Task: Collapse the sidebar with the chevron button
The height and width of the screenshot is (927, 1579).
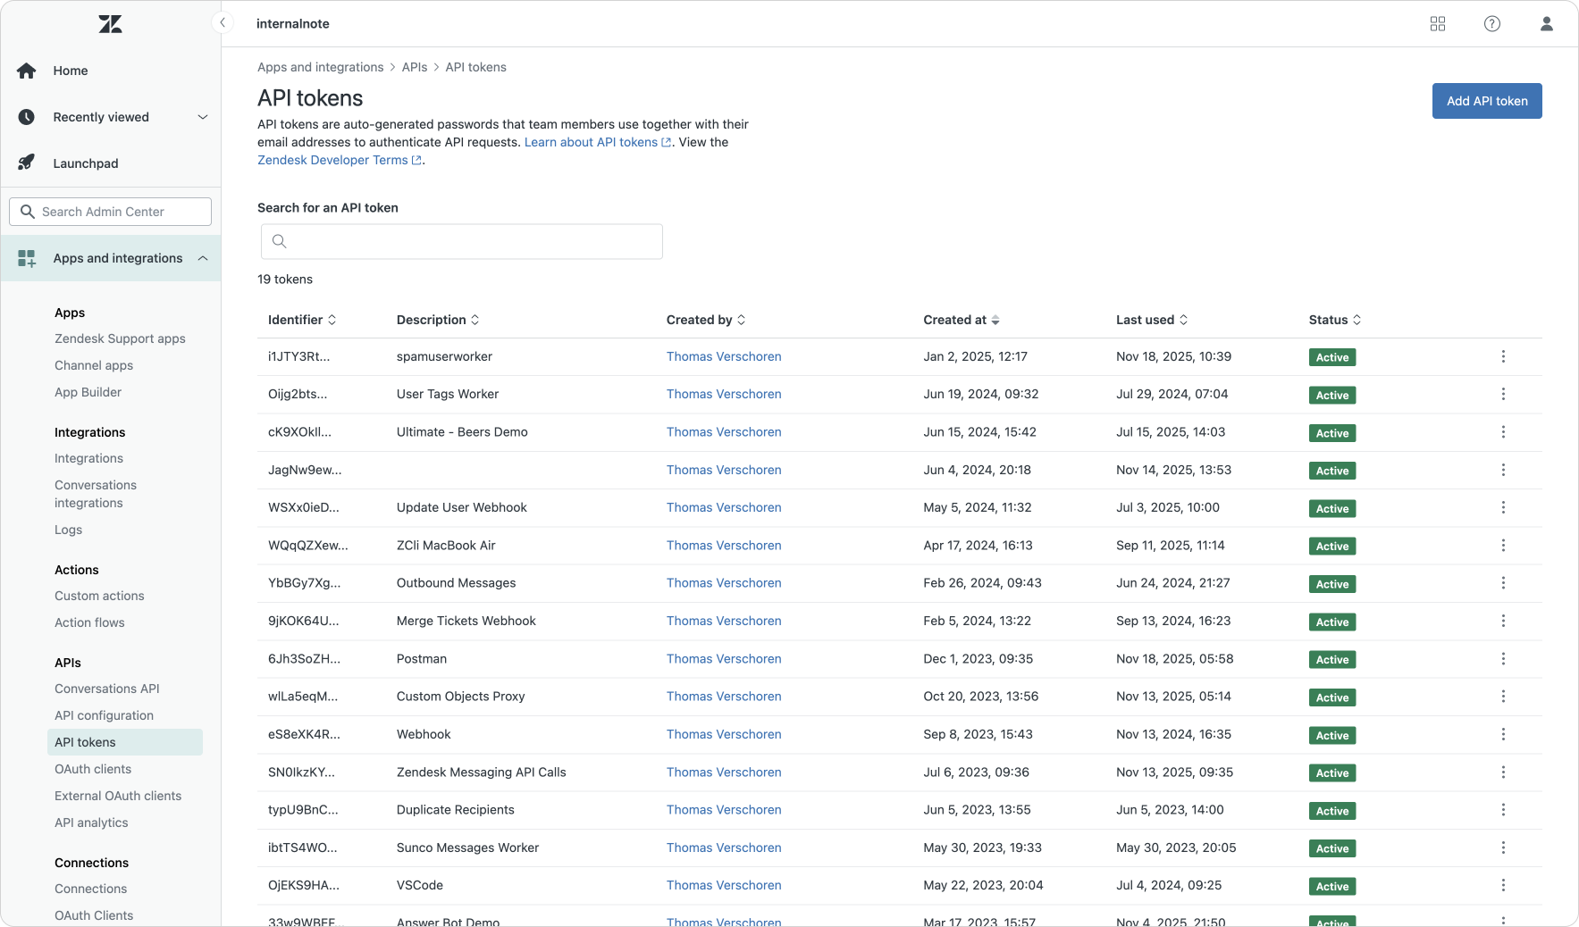Action: (223, 23)
